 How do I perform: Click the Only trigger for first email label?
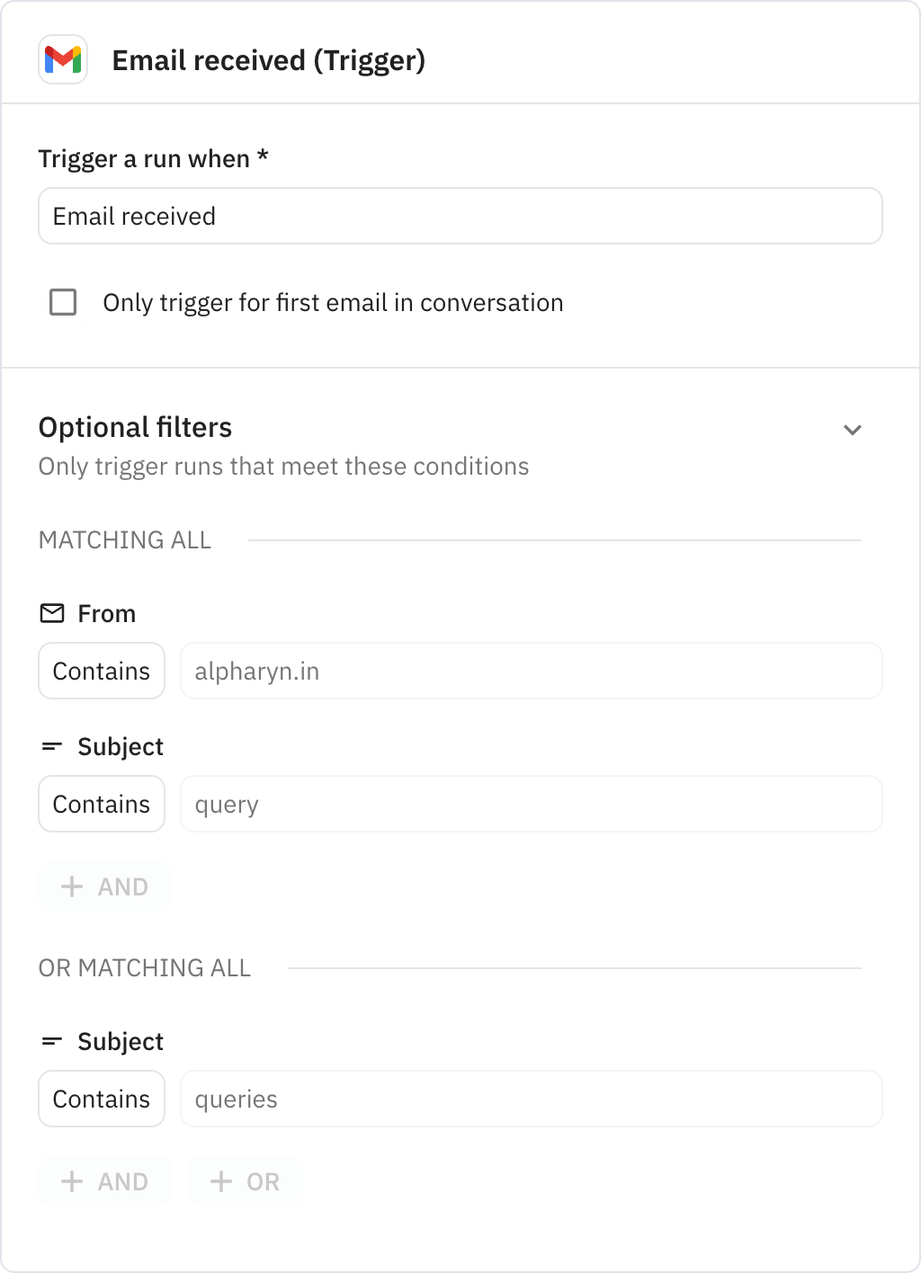point(333,302)
